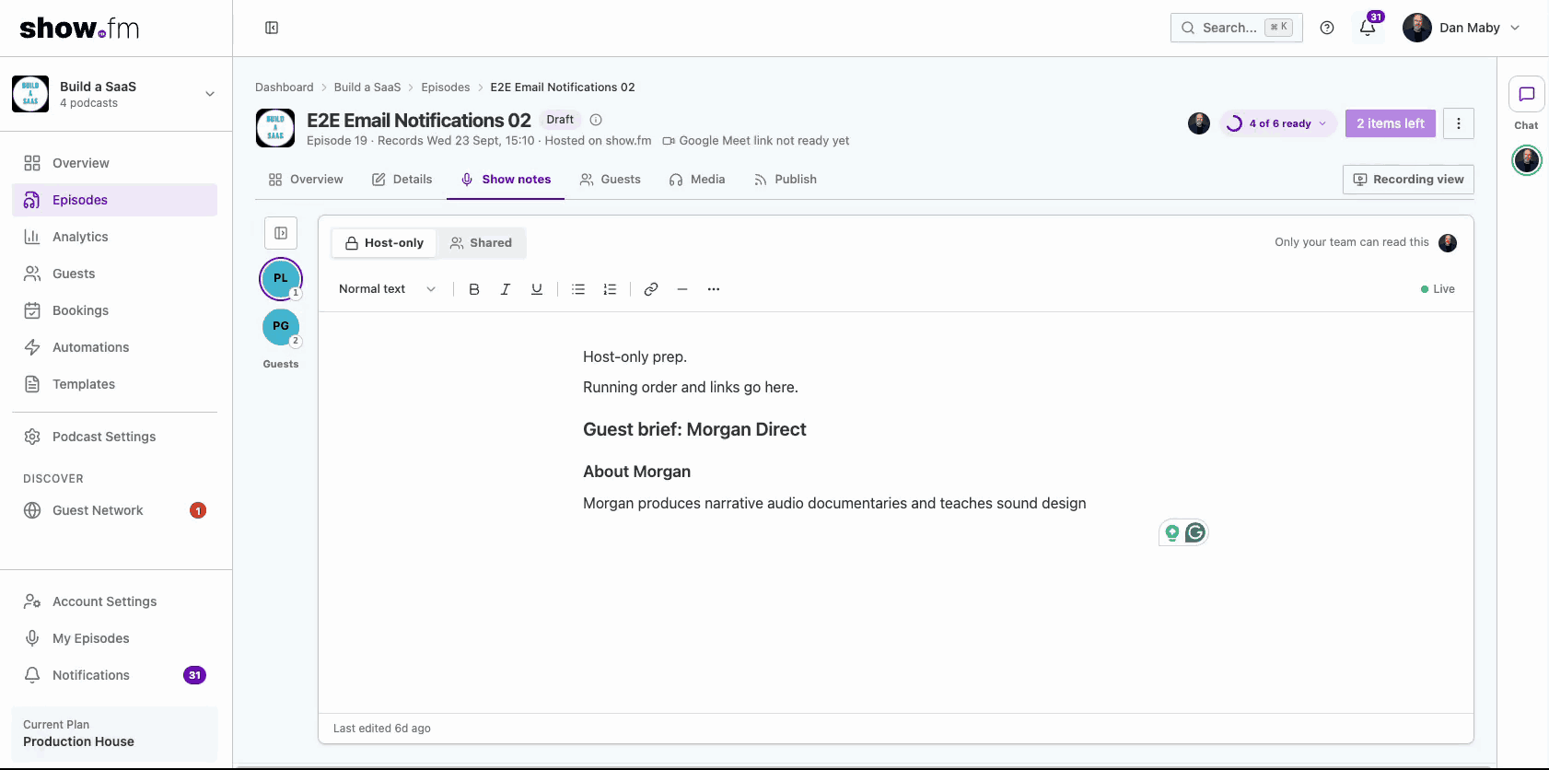This screenshot has width=1549, height=770.
Task: Open the notifications bell in header
Action: [1368, 28]
